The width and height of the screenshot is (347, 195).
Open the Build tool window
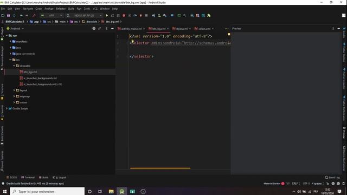43,177
